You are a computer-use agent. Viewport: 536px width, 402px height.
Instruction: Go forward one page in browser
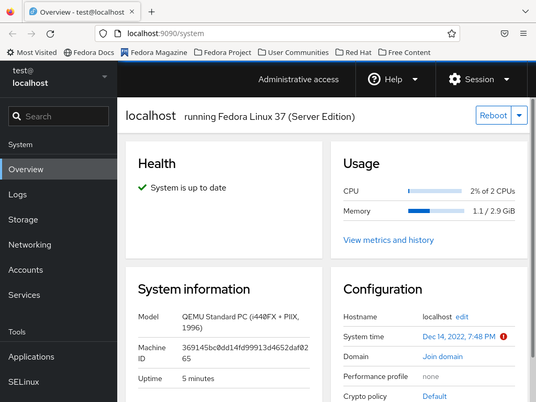pos(31,33)
